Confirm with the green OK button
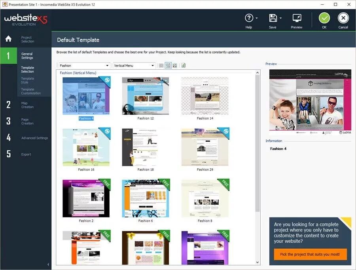Image resolution: width=356 pixels, height=270 pixels. click(324, 18)
